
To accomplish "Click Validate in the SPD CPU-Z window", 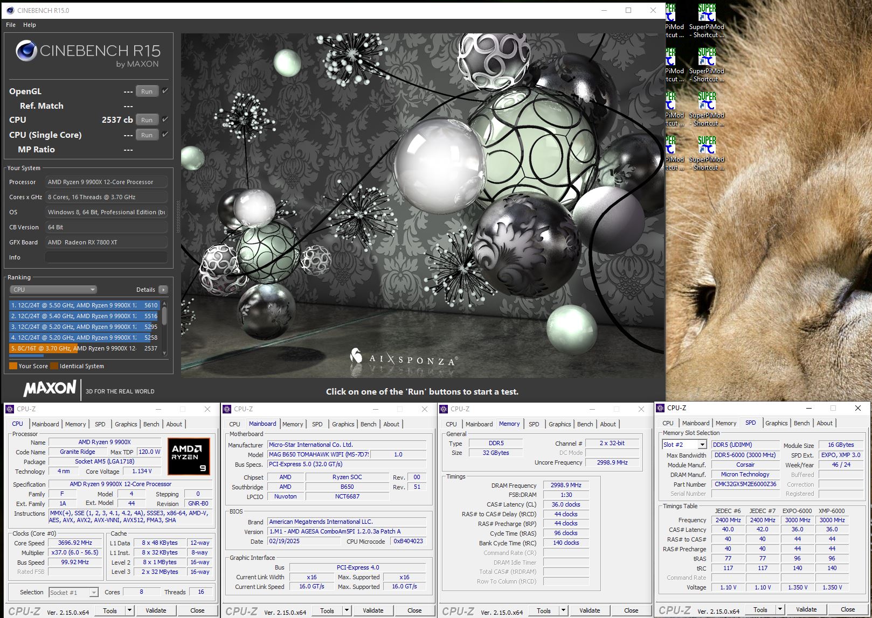I will point(806,610).
